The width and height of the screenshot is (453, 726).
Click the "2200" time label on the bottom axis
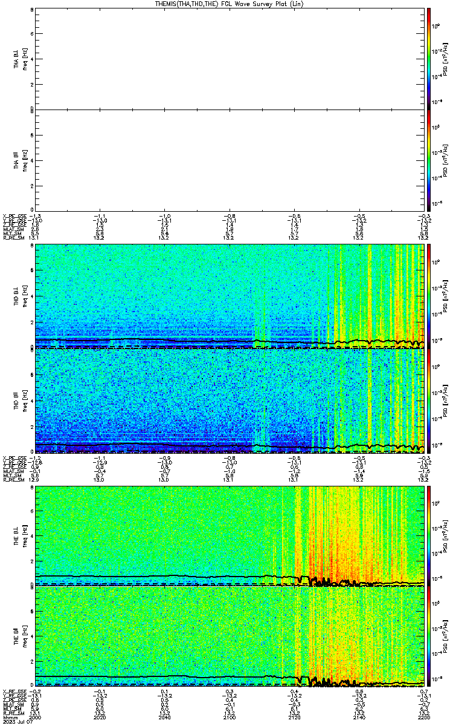(x=423, y=717)
